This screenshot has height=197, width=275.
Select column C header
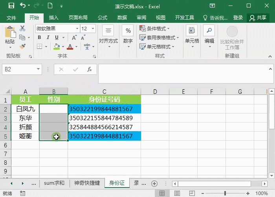pos(104,91)
